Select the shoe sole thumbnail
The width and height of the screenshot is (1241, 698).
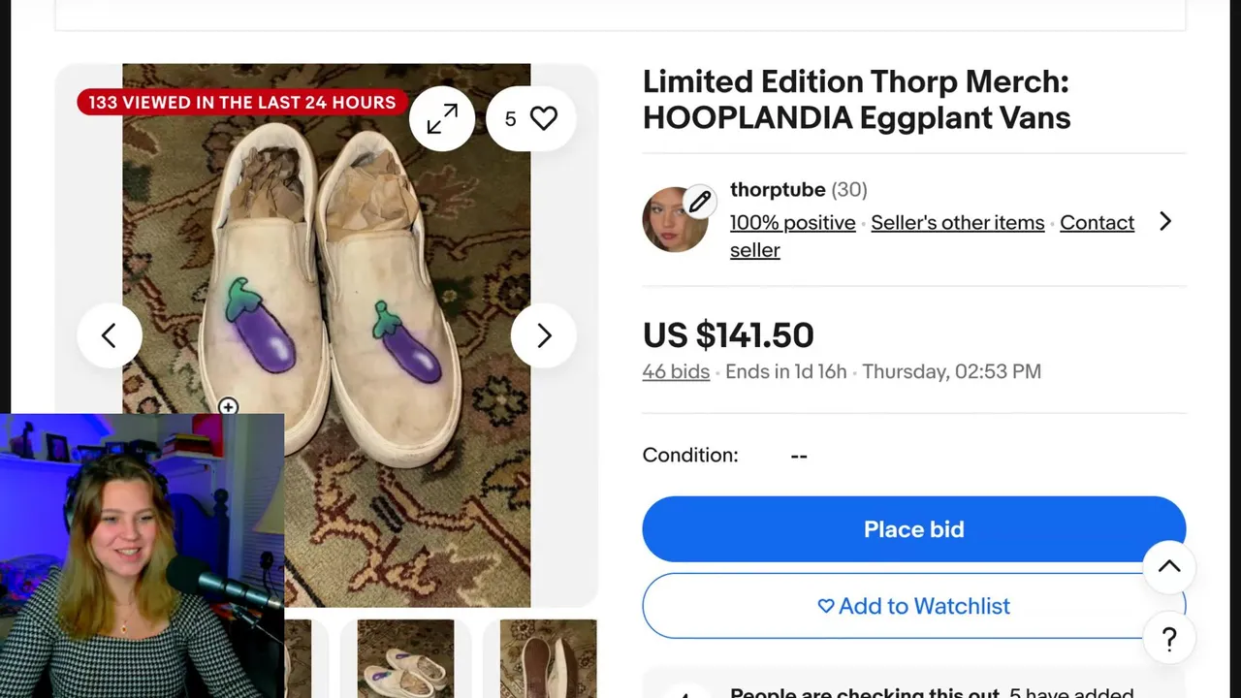(548, 659)
